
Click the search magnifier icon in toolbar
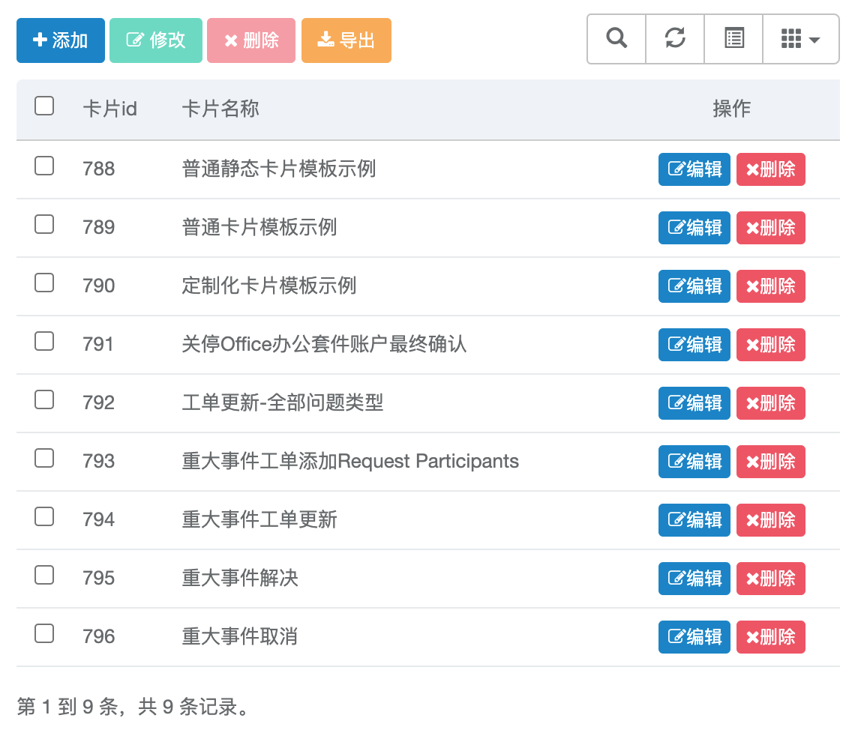[x=616, y=38]
